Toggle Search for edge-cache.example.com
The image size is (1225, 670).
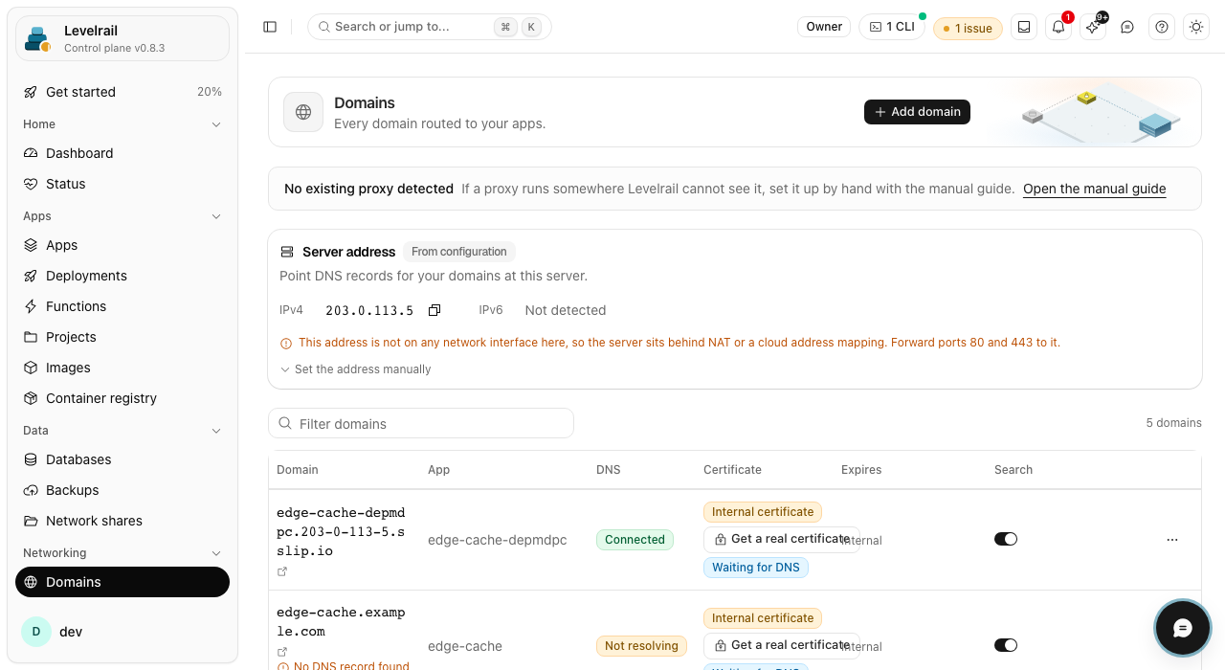click(x=1006, y=646)
